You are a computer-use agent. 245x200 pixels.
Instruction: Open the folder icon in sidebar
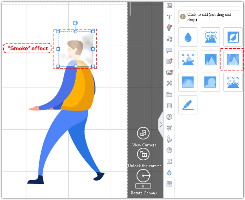[169, 95]
